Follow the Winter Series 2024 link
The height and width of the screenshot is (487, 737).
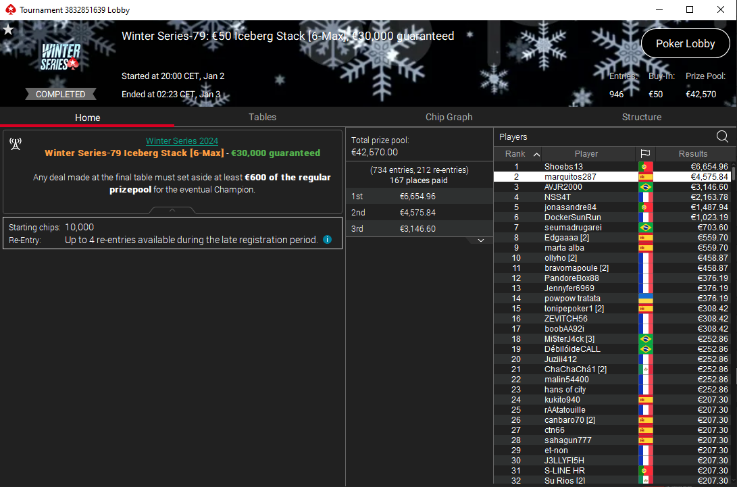(182, 140)
